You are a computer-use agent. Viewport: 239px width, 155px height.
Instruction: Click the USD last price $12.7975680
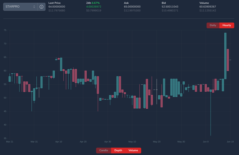(57, 10)
